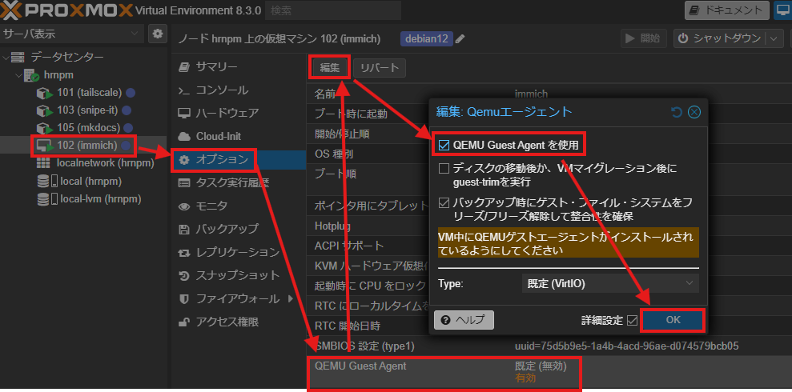Click the debian12 tag
This screenshot has height=392, width=792.
pos(427,39)
